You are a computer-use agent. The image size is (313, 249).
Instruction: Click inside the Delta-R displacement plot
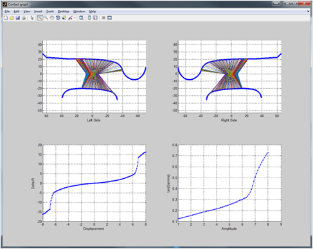click(94, 183)
